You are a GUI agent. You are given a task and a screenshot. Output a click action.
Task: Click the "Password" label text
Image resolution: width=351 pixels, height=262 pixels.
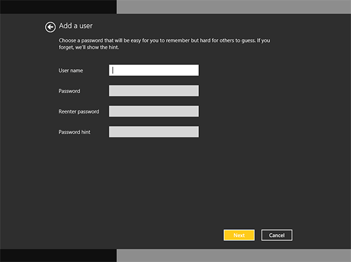(69, 91)
